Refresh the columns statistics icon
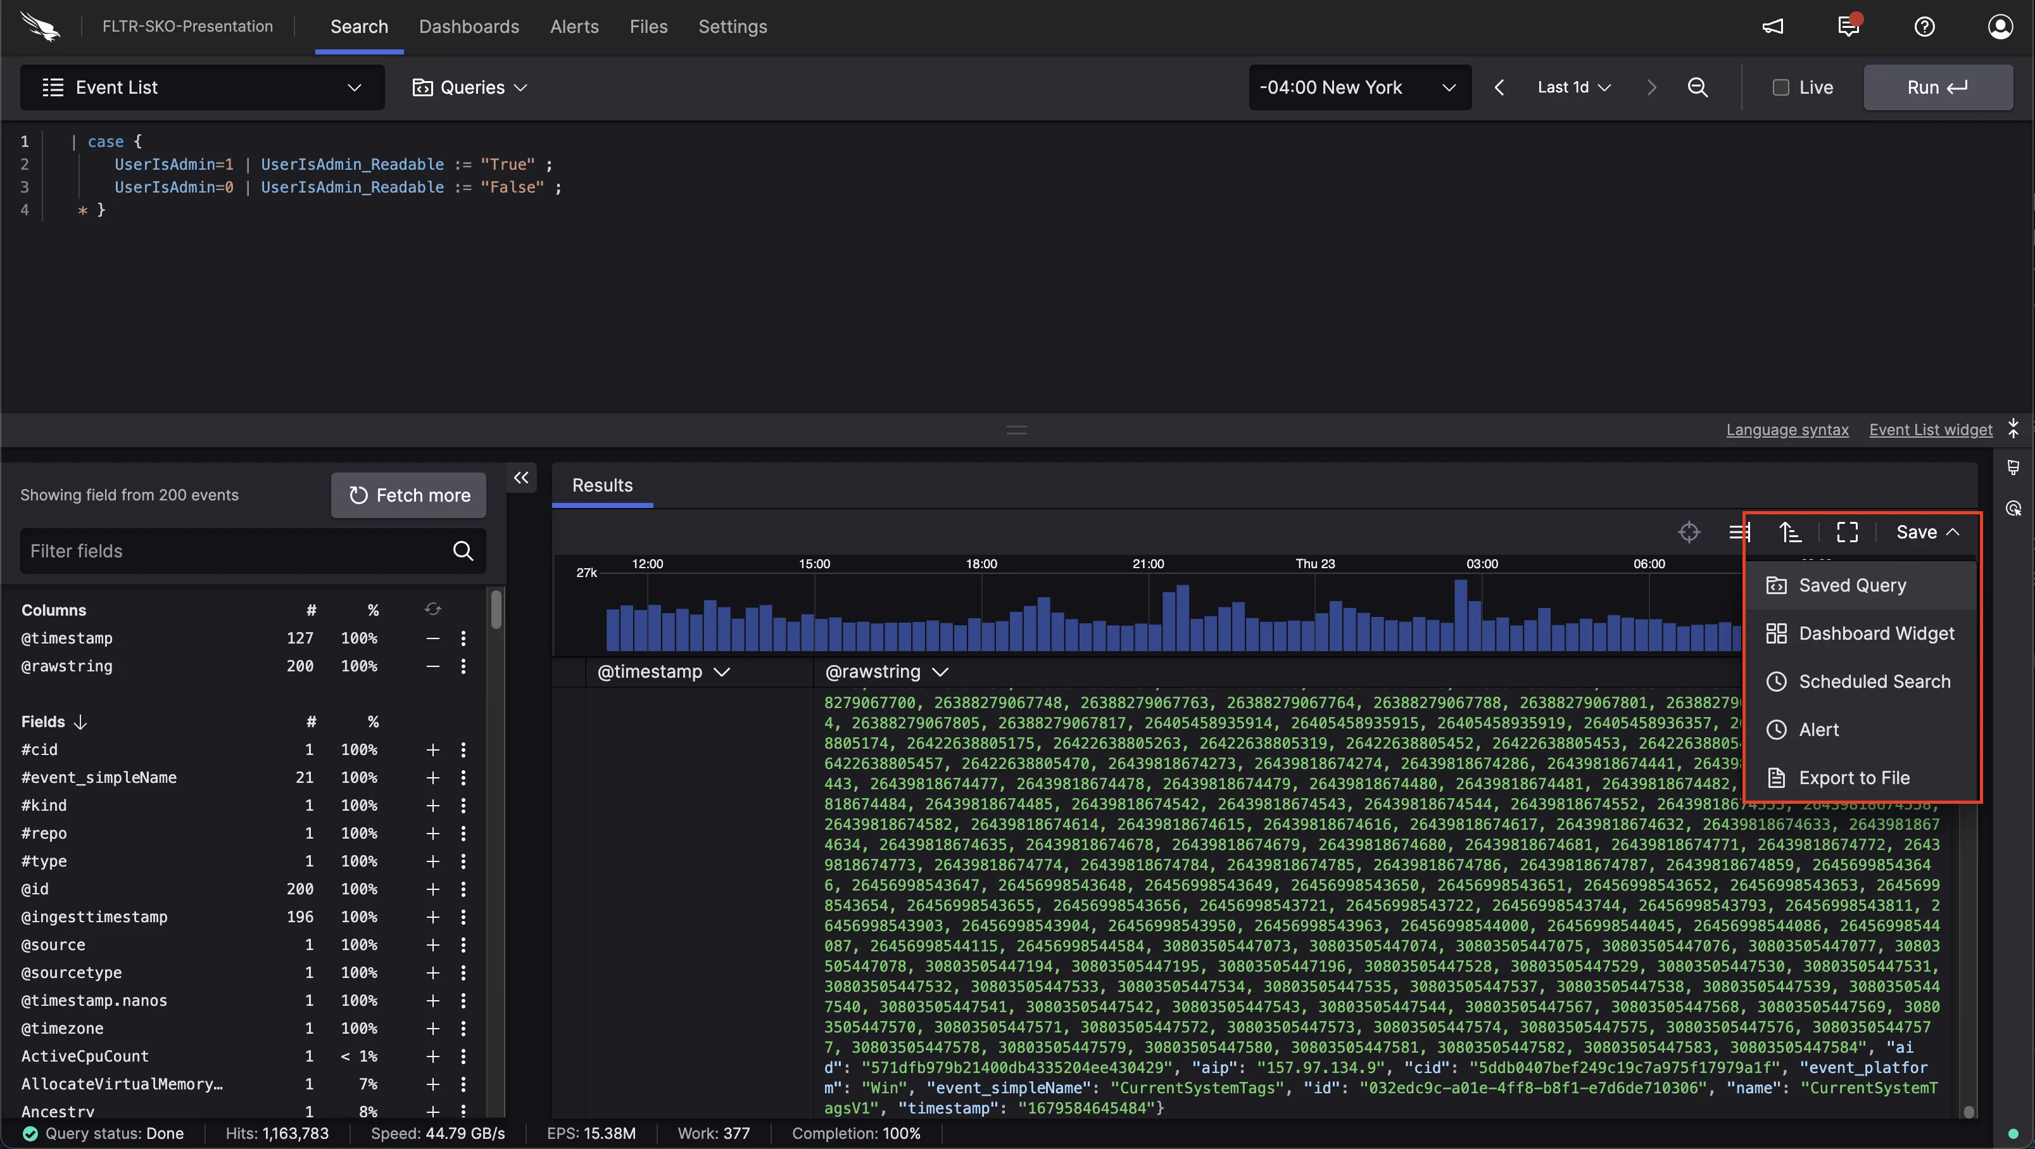Image resolution: width=2035 pixels, height=1149 pixels. [433, 609]
